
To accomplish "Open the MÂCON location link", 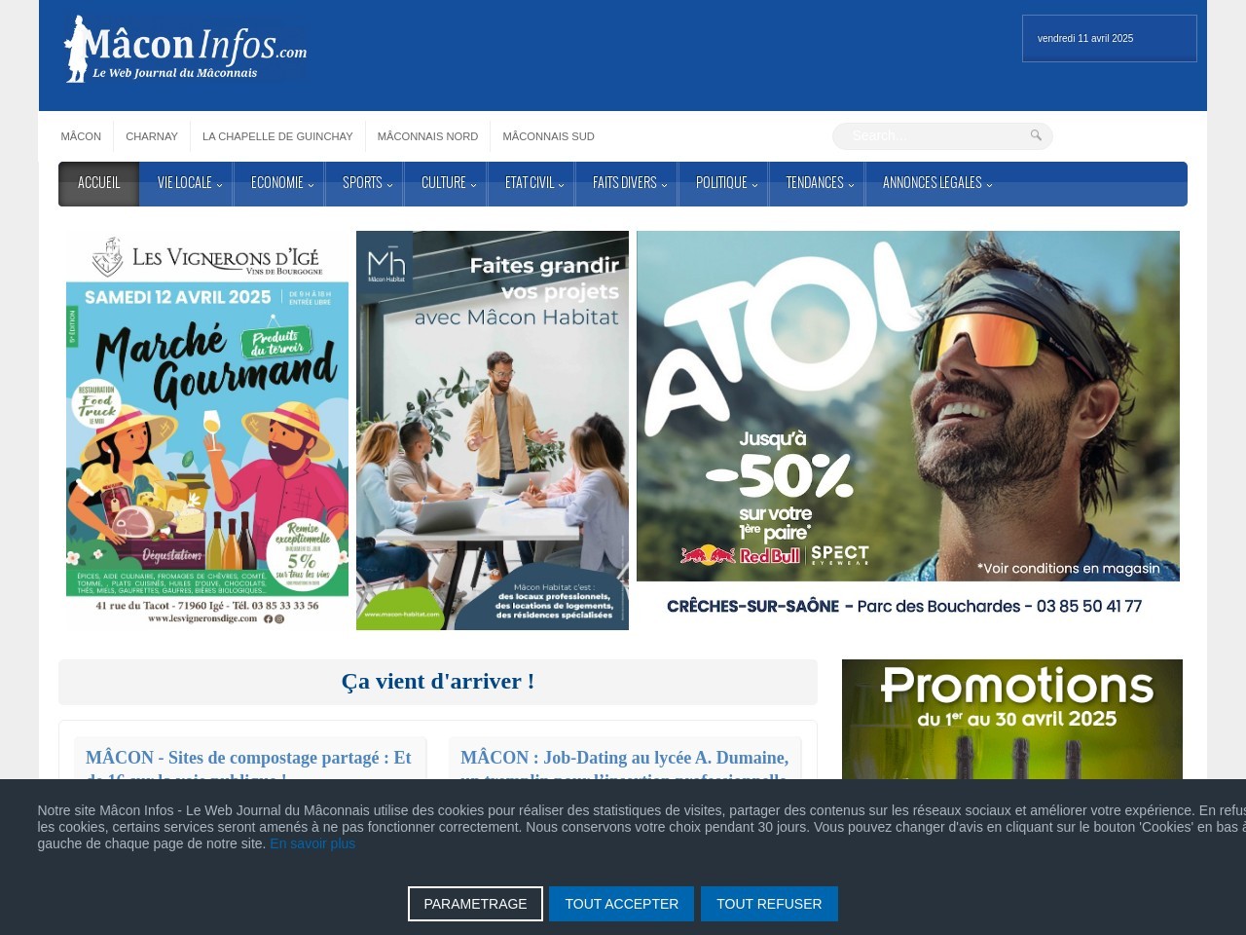I will click(x=81, y=136).
